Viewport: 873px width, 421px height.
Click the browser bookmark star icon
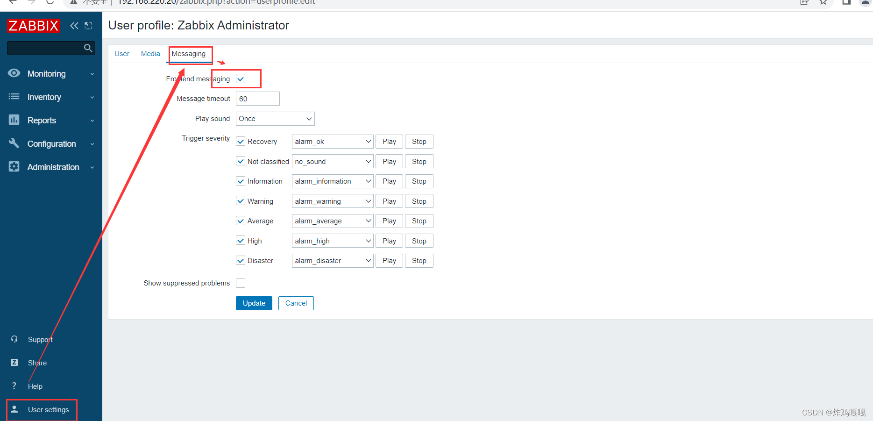pyautogui.click(x=823, y=2)
